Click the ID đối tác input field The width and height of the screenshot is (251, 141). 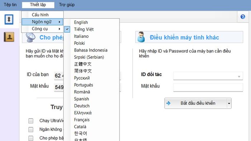click(208, 76)
